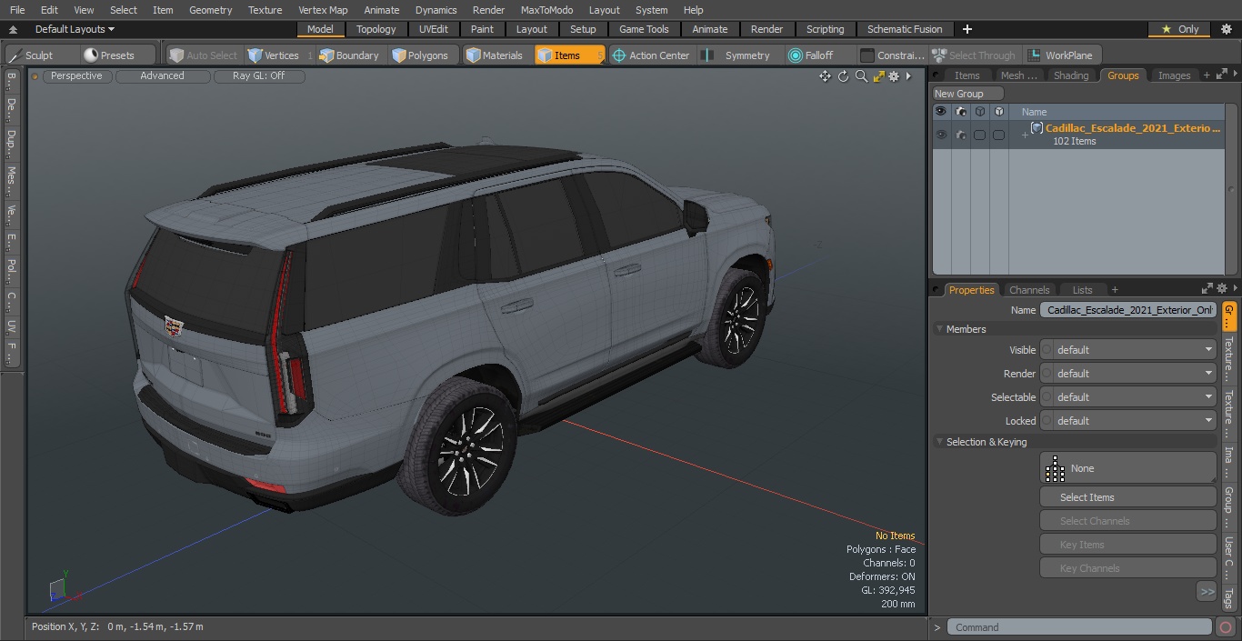Open the Default Layouts dropdown

click(75, 29)
